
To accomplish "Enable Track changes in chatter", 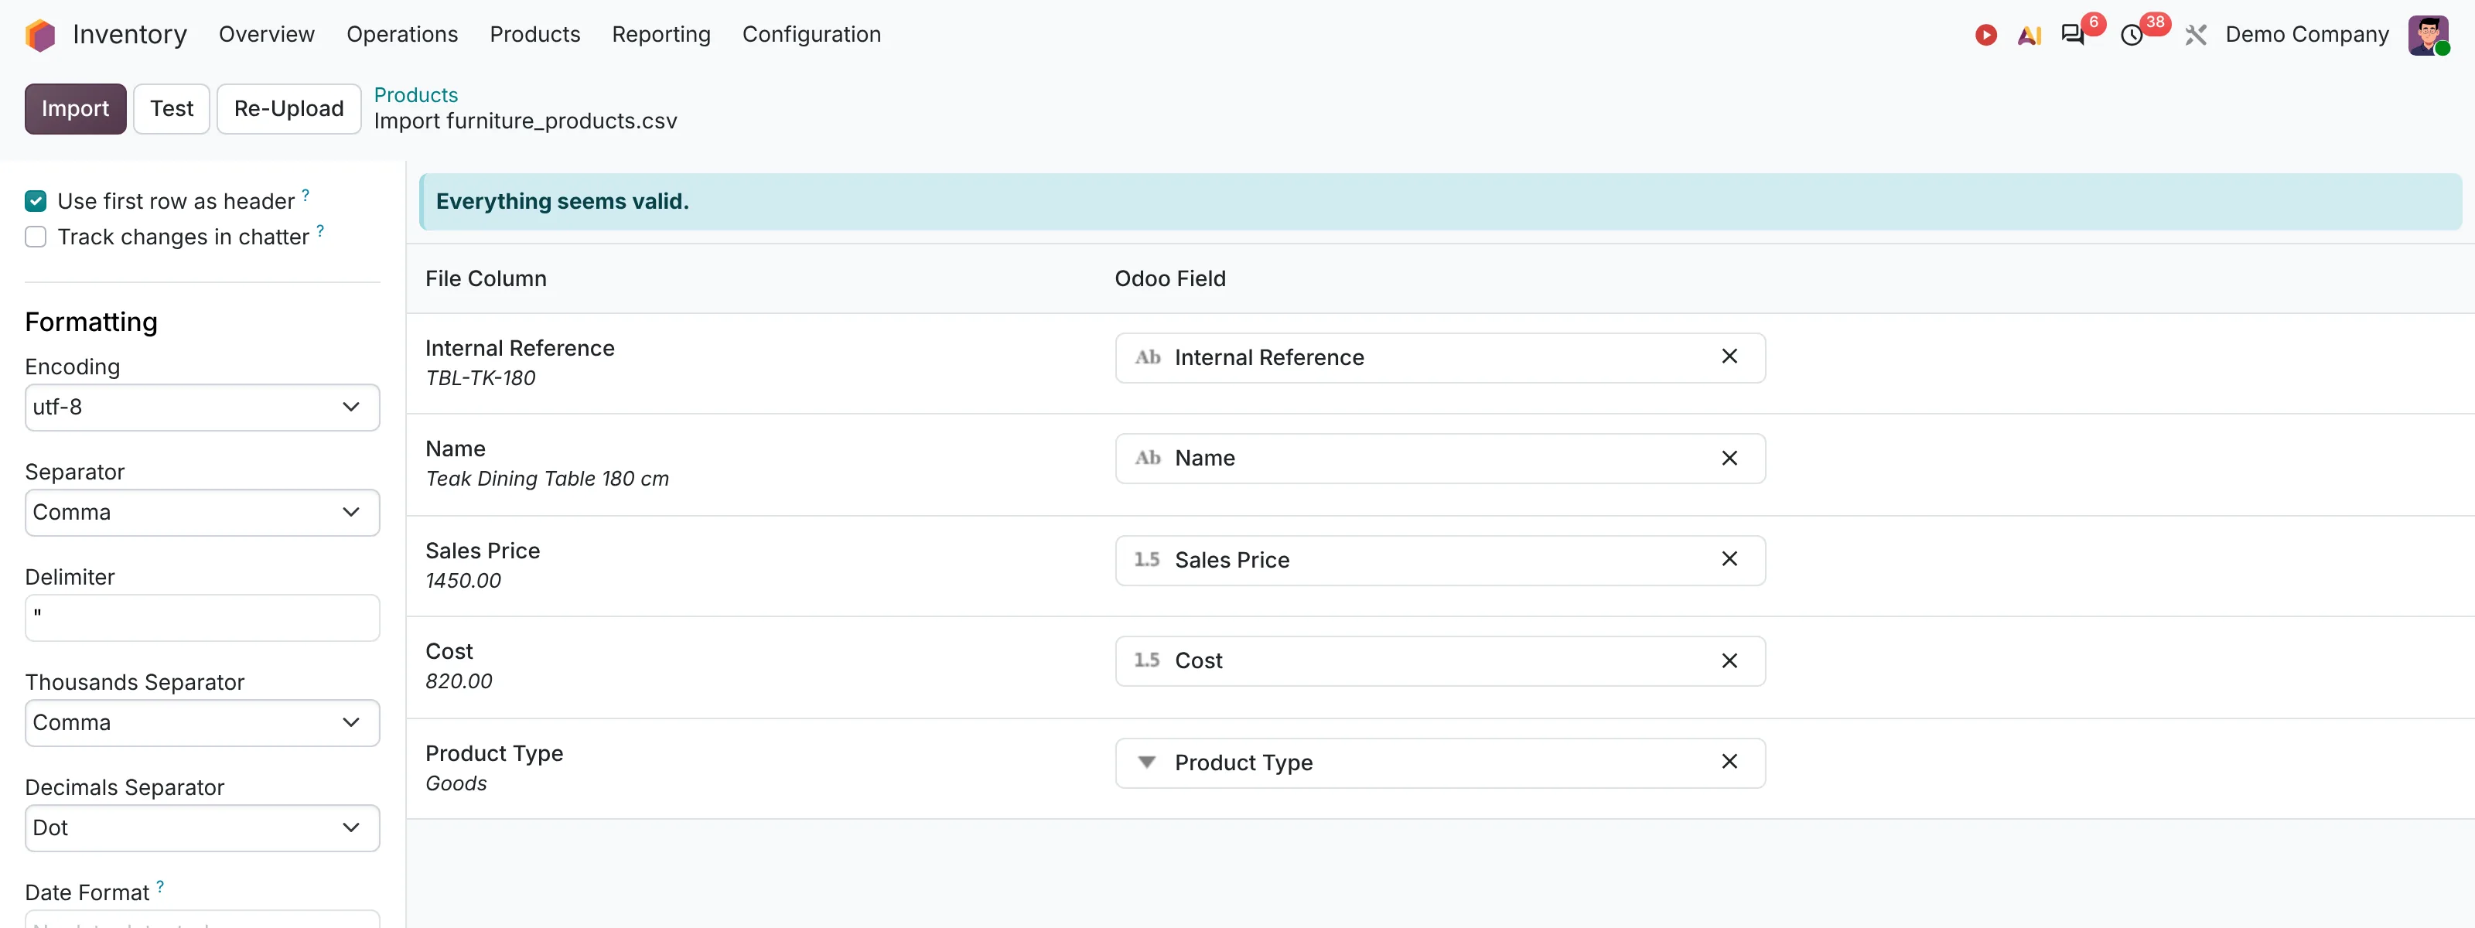I will pos(36,237).
